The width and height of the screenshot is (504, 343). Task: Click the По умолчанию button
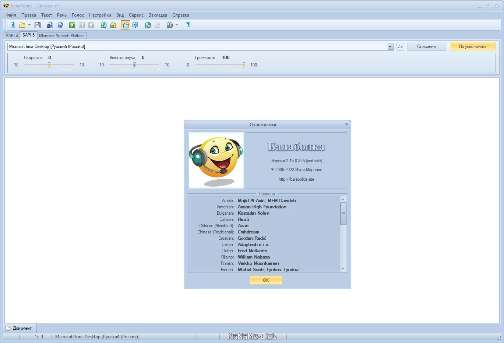[x=472, y=46]
